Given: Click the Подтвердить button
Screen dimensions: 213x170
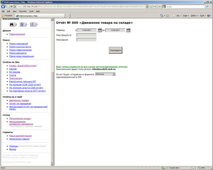Looking at the screenshot, I should [x=115, y=50].
